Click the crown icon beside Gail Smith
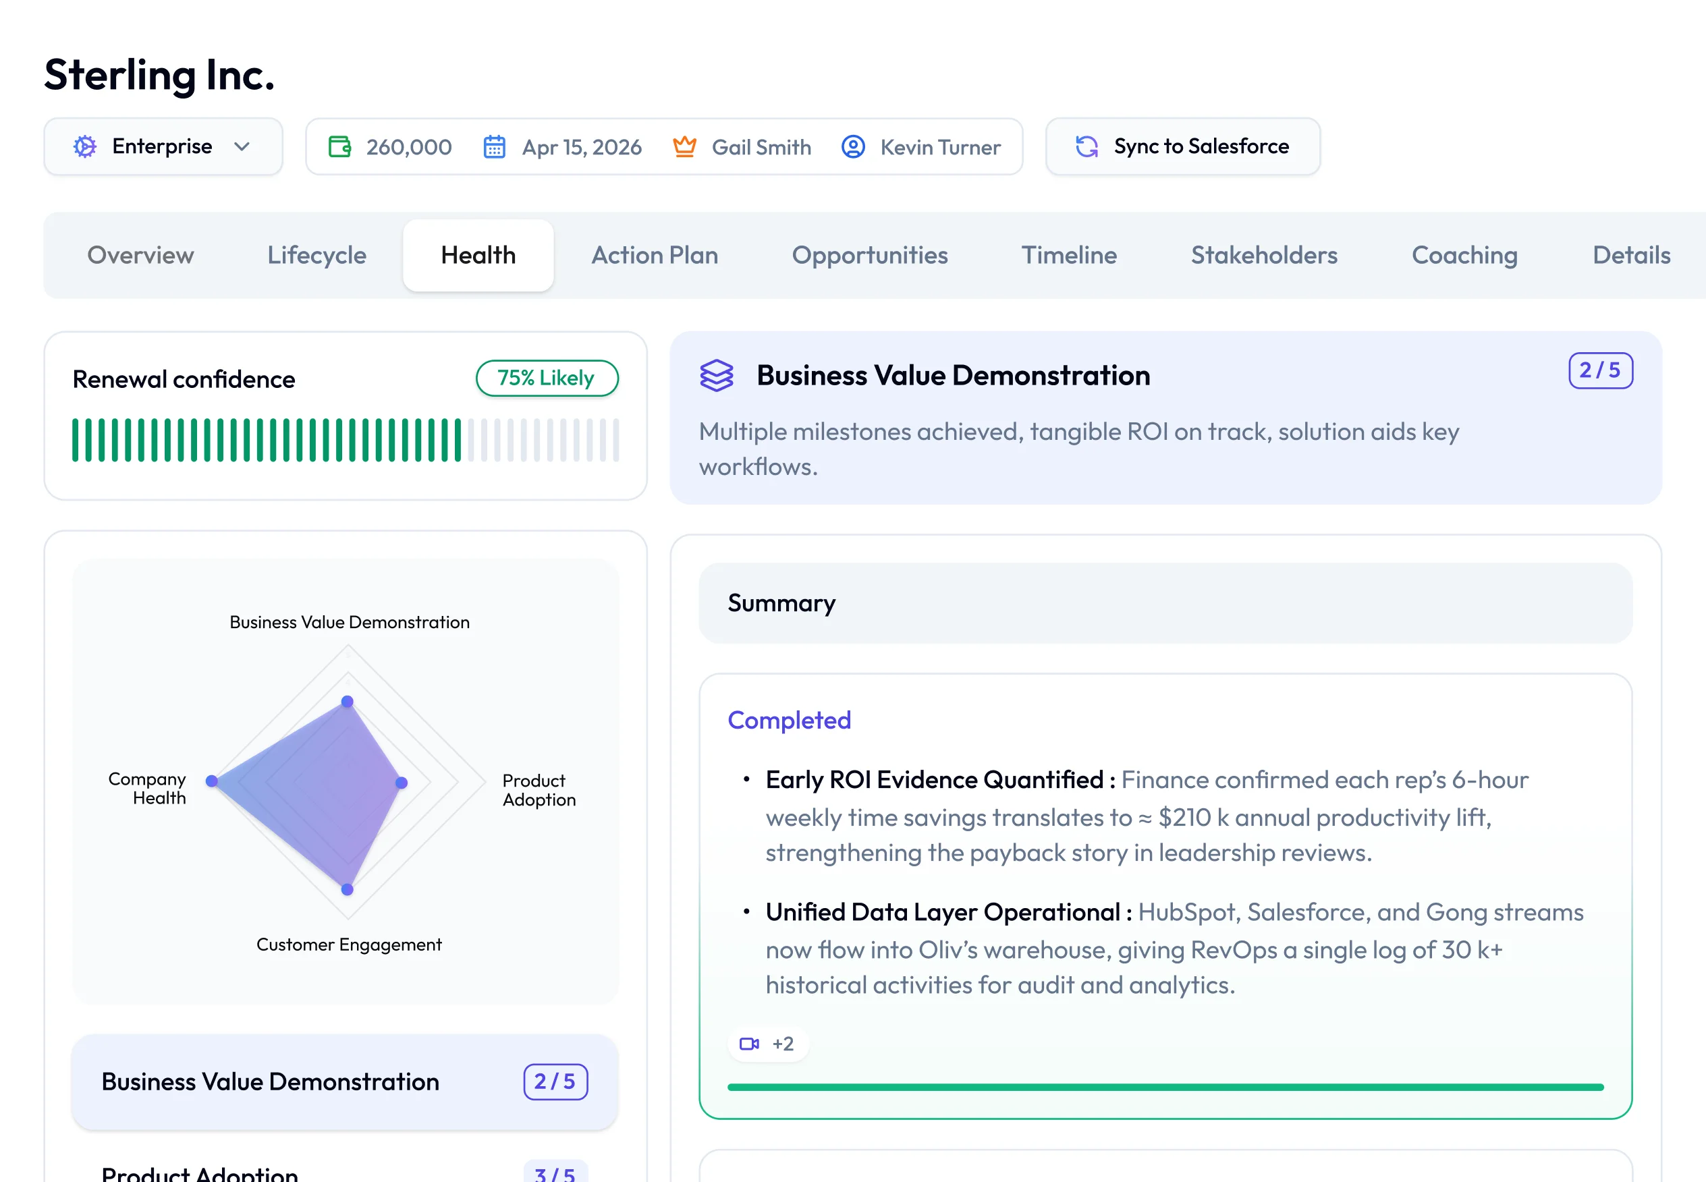Image resolution: width=1706 pixels, height=1182 pixels. [684, 146]
